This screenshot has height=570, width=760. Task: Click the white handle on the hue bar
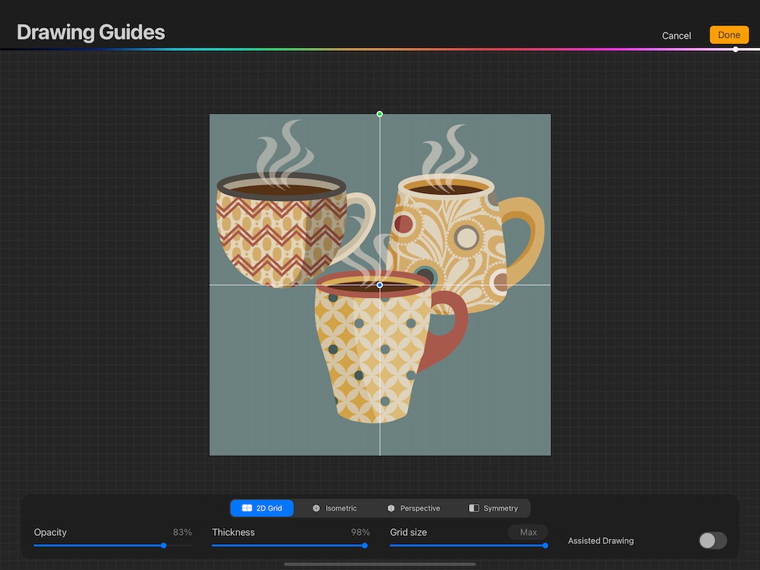click(x=736, y=49)
